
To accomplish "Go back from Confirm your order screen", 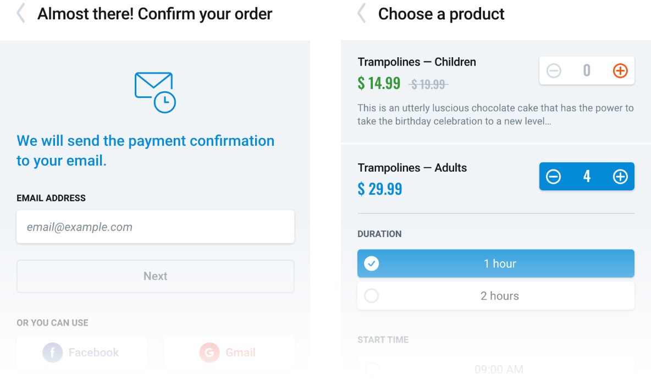I will 21,13.
